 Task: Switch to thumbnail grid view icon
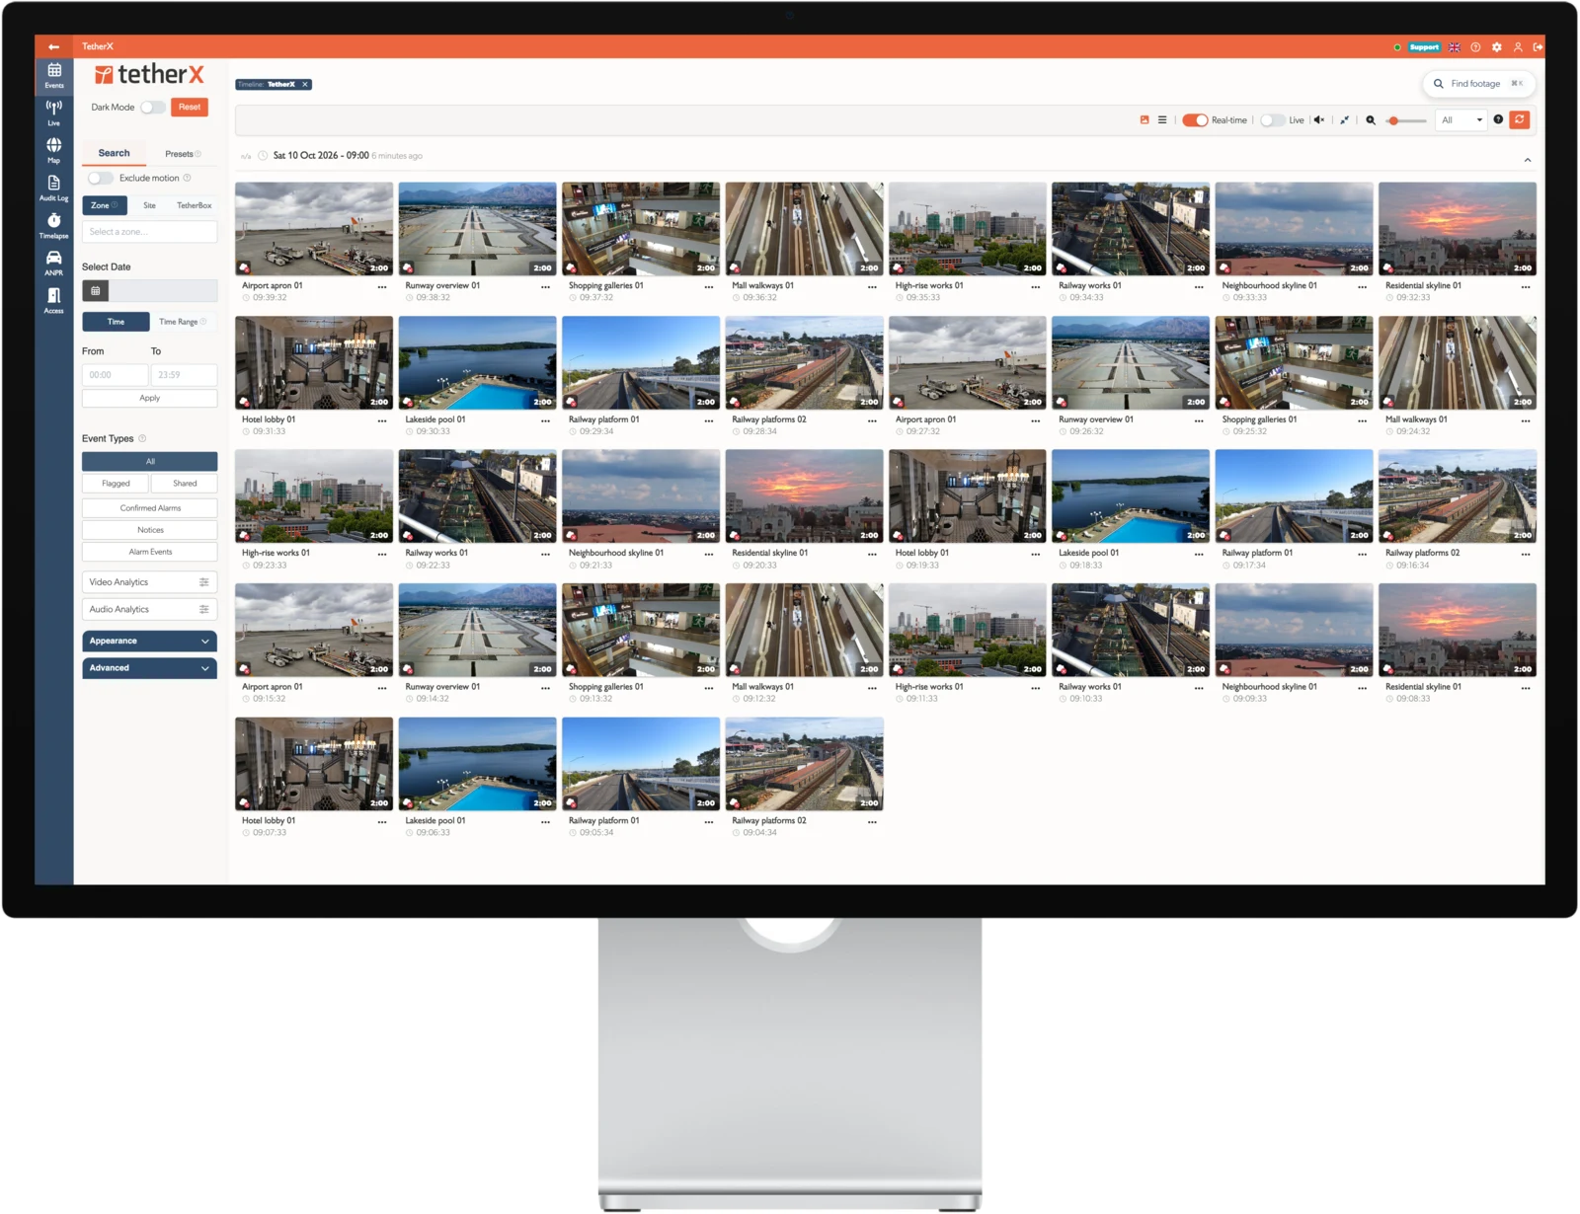[x=1145, y=119]
